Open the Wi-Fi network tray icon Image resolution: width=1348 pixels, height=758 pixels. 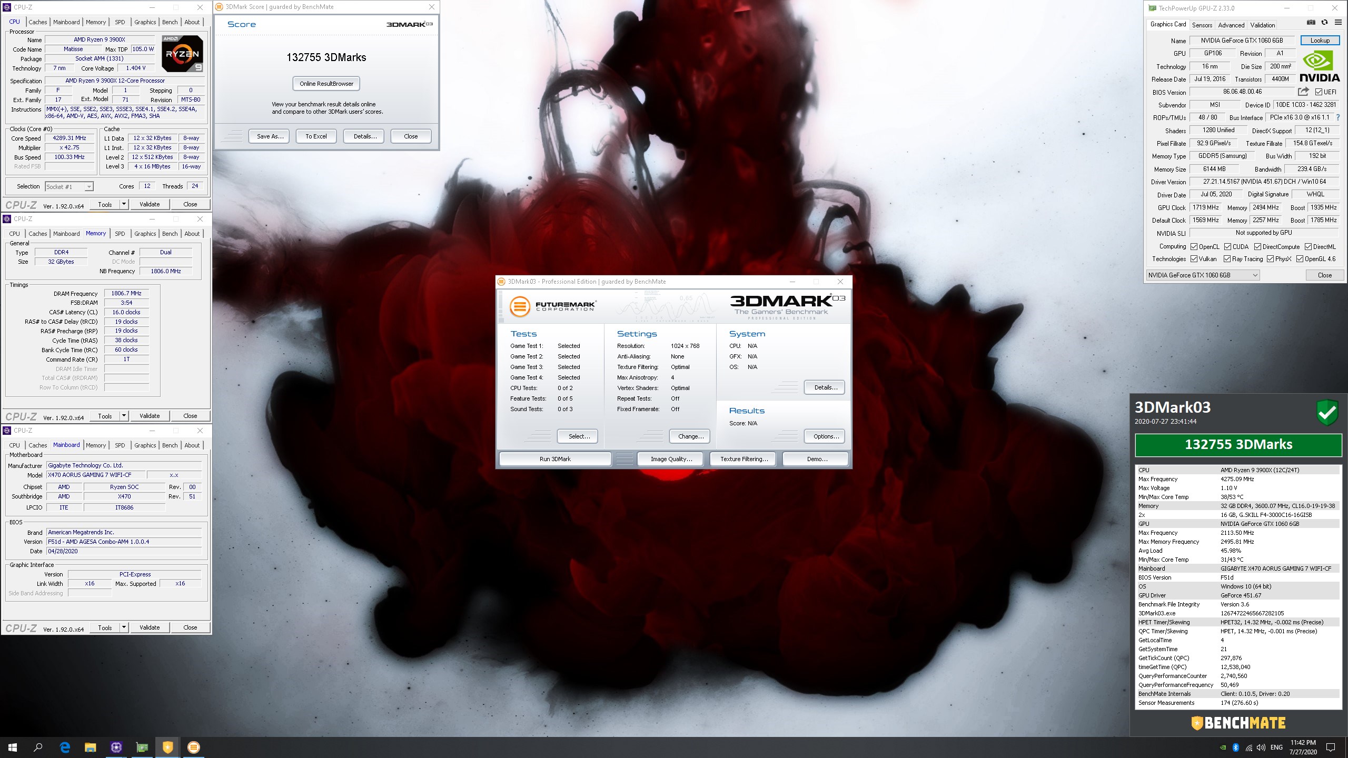coord(1249,747)
